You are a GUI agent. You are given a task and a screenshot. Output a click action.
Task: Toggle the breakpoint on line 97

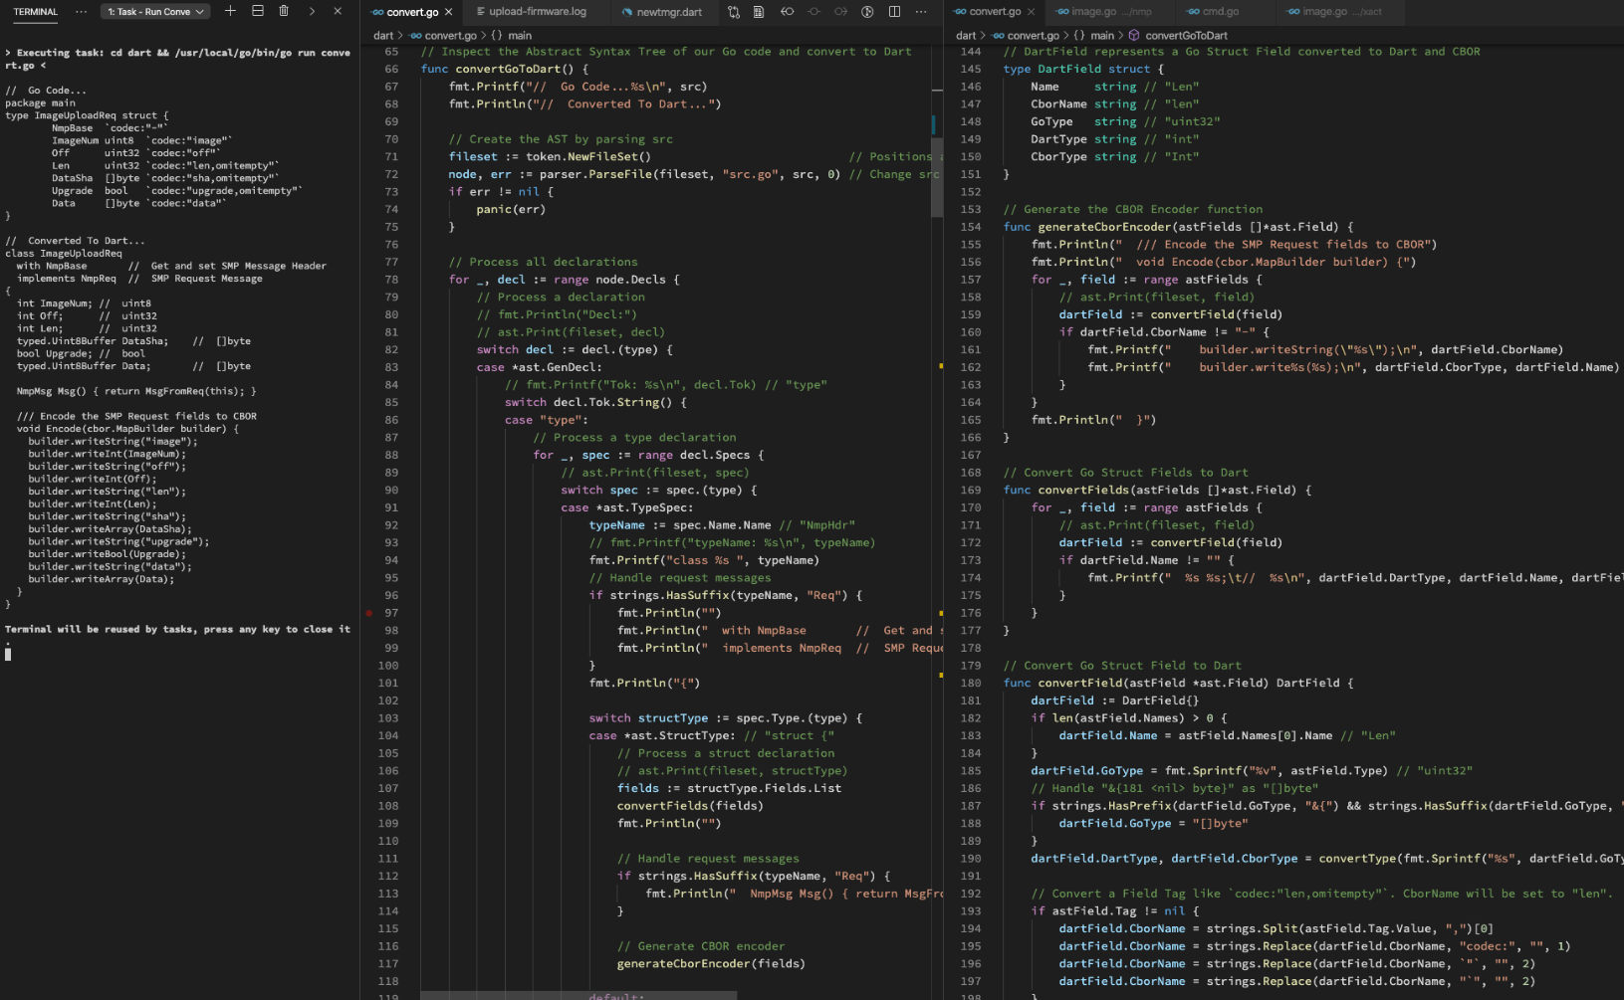369,613
